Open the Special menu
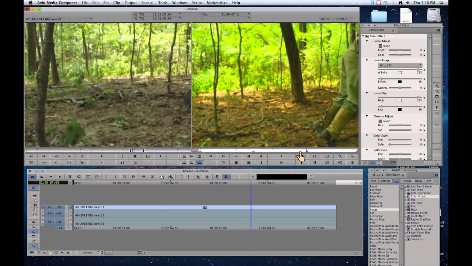This screenshot has width=472, height=266. tap(147, 3)
